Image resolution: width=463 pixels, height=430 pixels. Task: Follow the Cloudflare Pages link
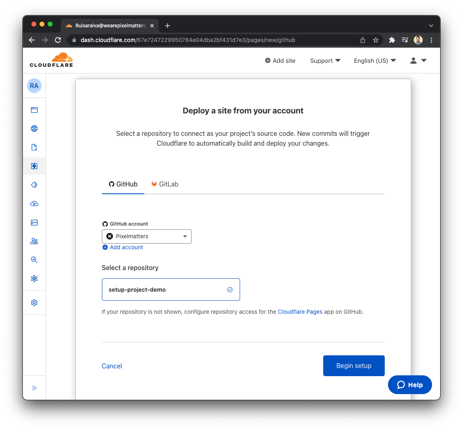click(300, 312)
